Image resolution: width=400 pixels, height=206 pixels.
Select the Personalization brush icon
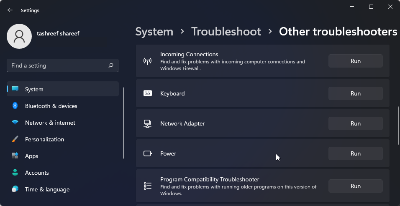15,139
